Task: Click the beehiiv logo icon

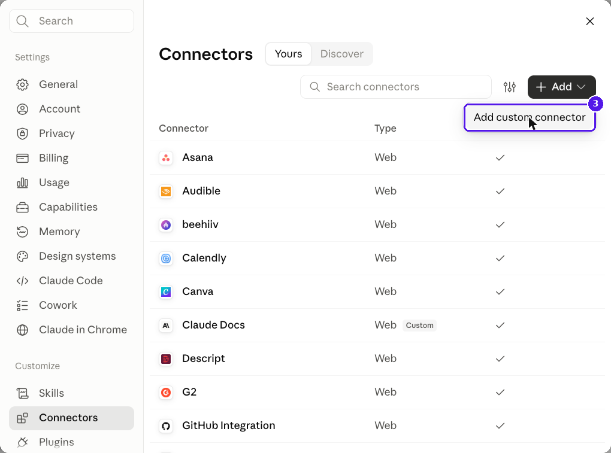Action: pos(166,224)
